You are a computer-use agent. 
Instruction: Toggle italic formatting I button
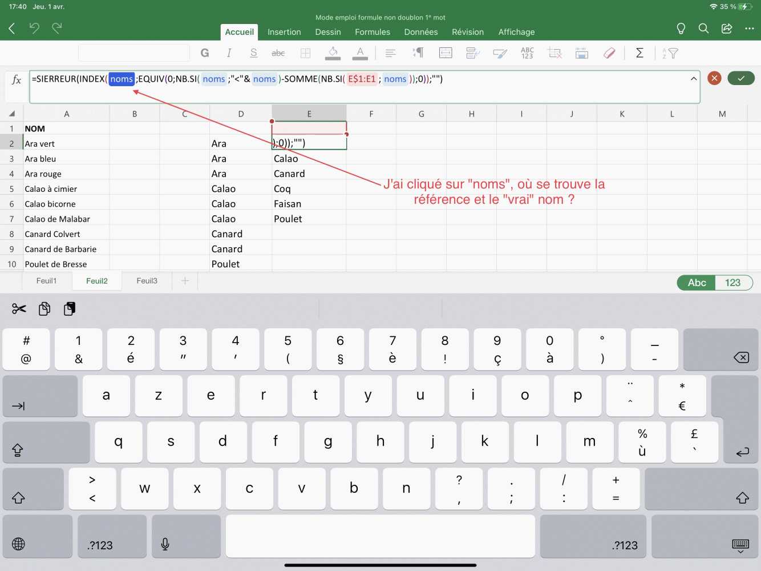pos(229,53)
